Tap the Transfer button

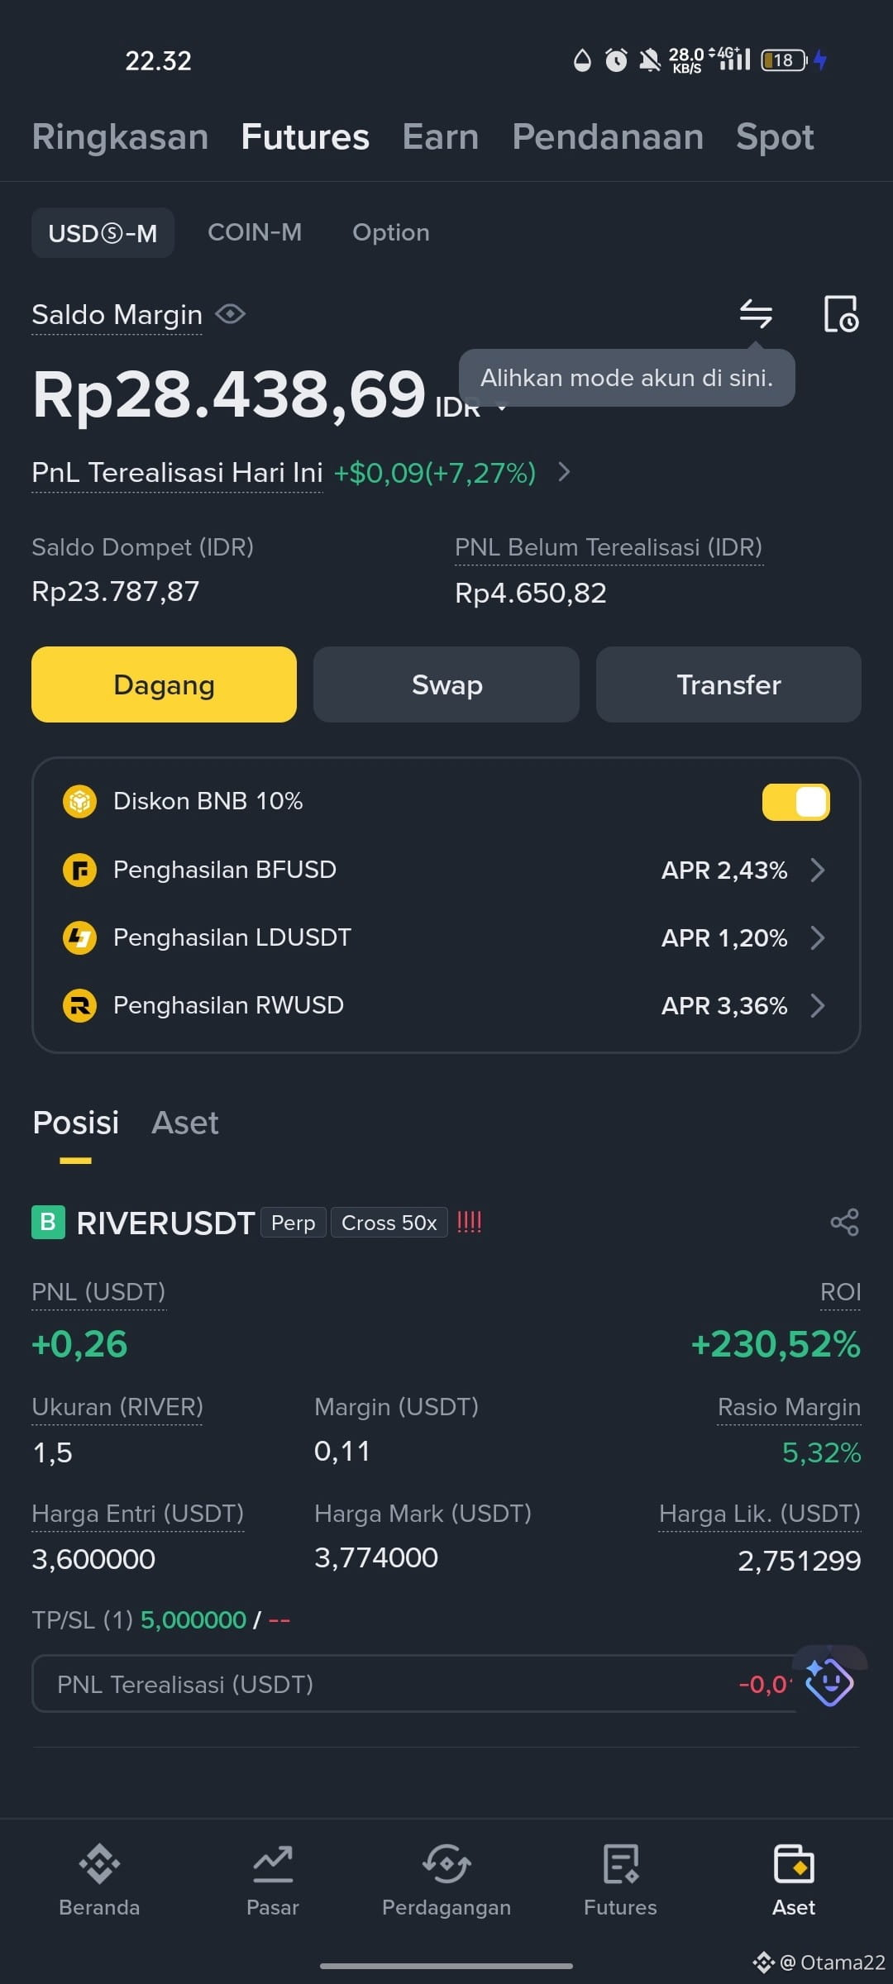728,684
